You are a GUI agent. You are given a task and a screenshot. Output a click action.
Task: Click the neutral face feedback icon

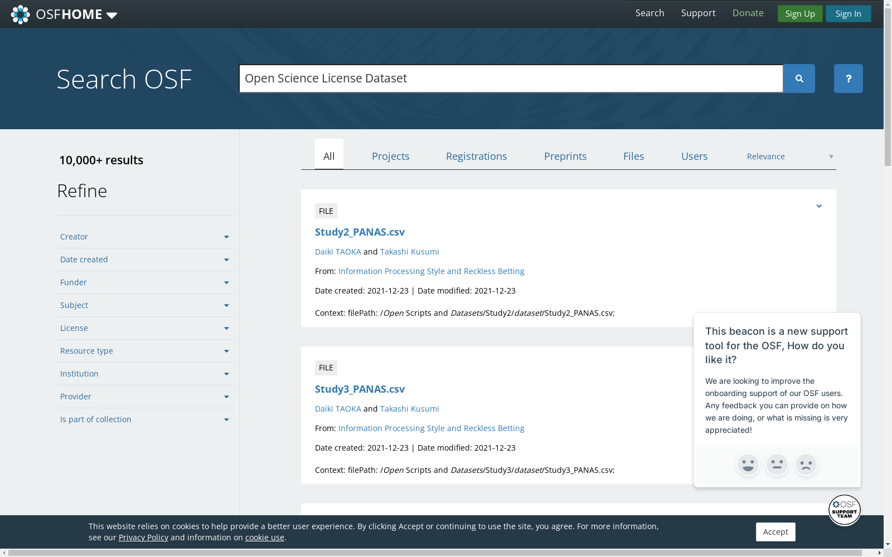click(x=777, y=465)
